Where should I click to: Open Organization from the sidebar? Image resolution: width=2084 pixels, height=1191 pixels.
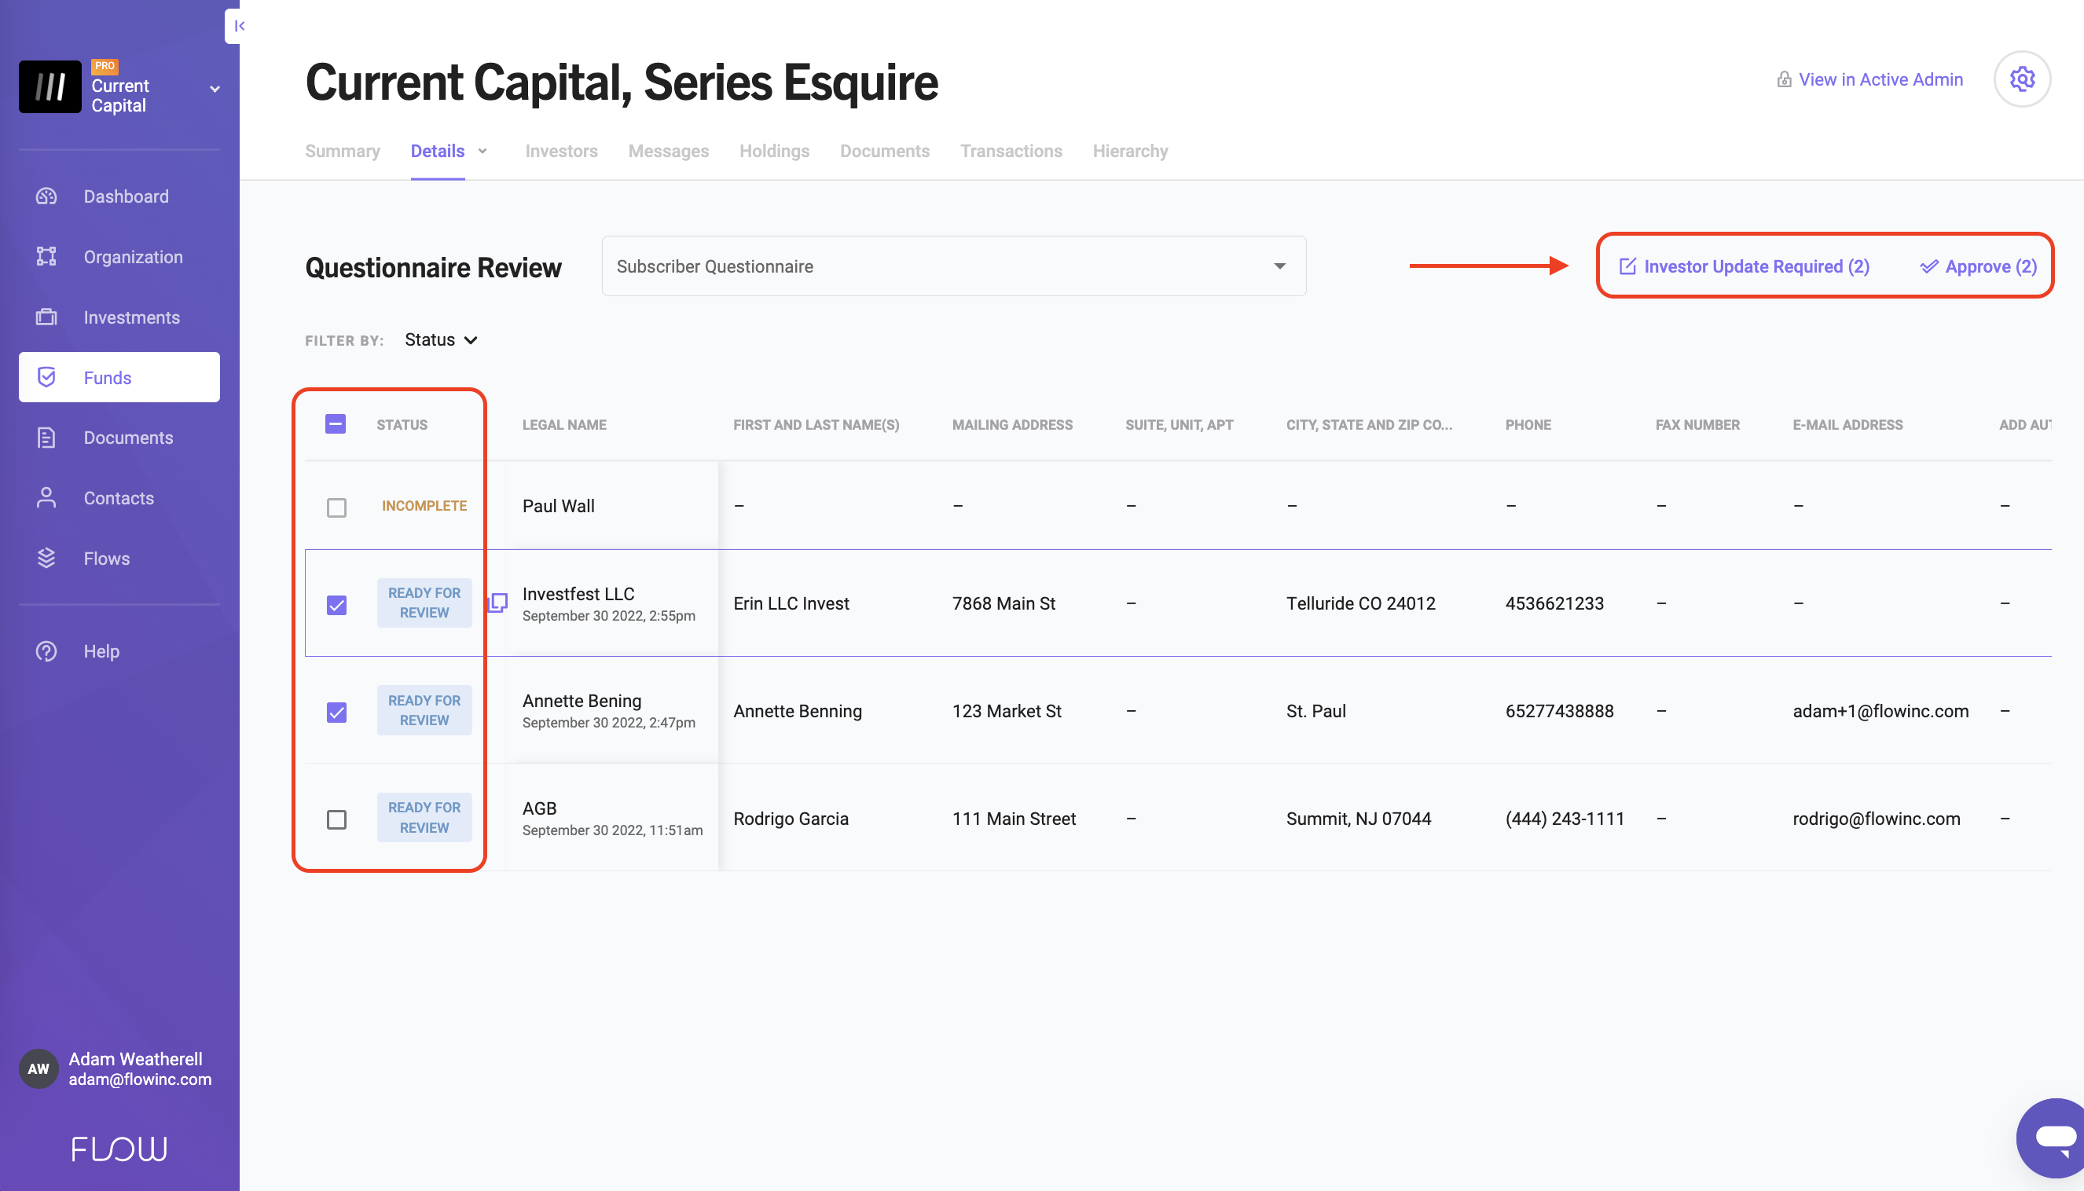[x=119, y=257]
